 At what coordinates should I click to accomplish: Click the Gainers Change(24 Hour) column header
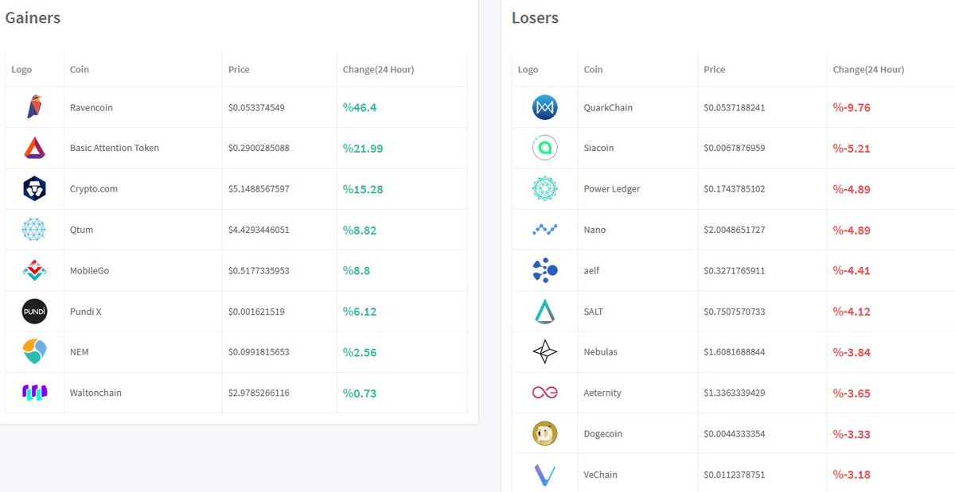pos(378,69)
